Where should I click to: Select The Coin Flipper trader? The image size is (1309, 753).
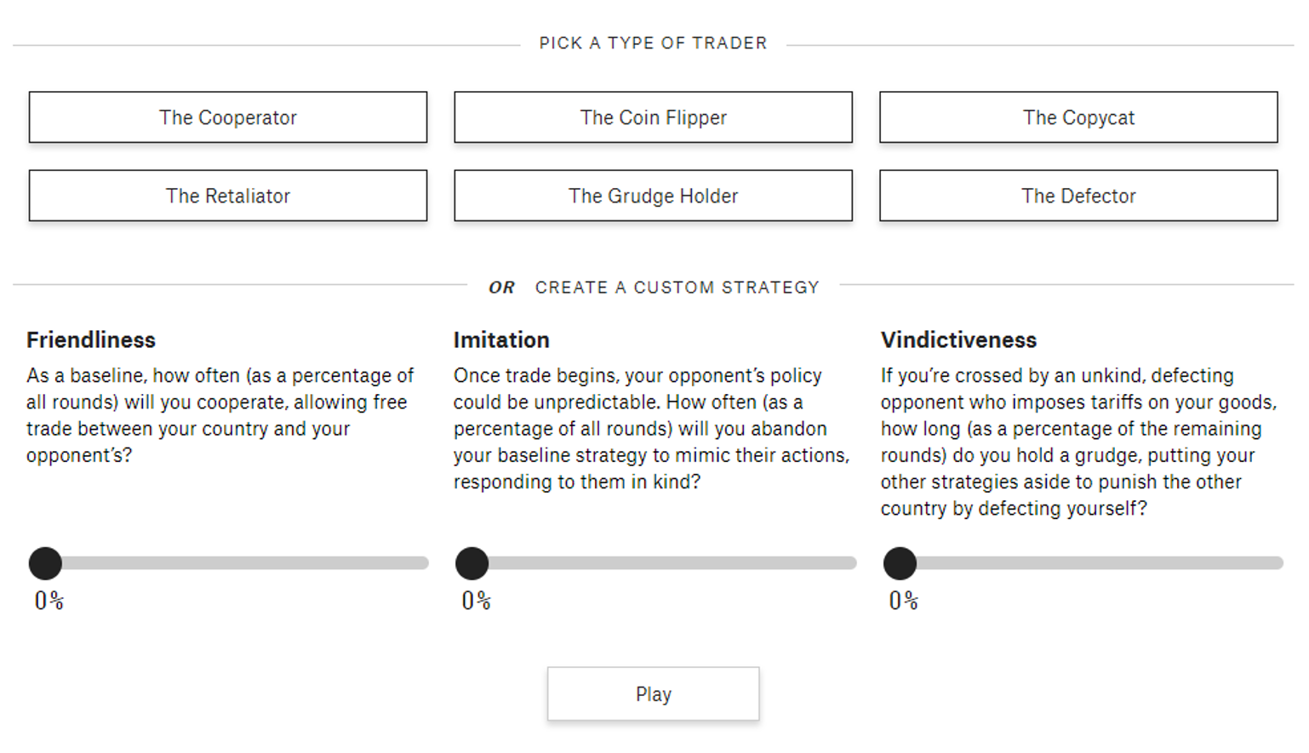[x=653, y=117]
